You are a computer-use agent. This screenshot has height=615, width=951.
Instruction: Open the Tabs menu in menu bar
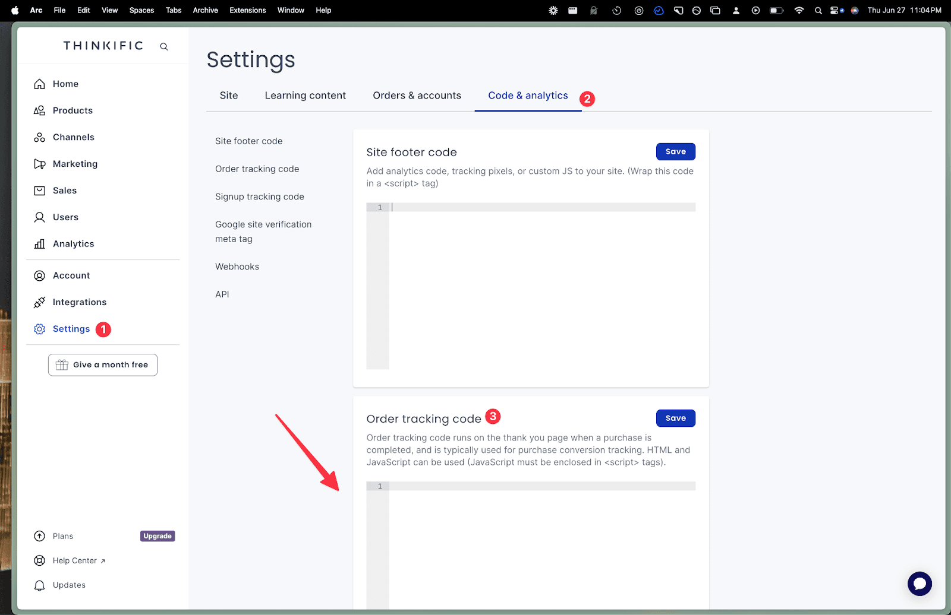pyautogui.click(x=174, y=10)
